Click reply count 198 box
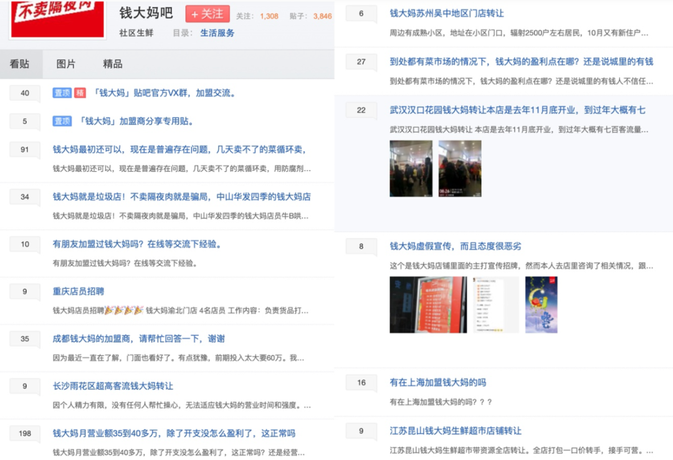This screenshot has width=673, height=460. point(25,433)
